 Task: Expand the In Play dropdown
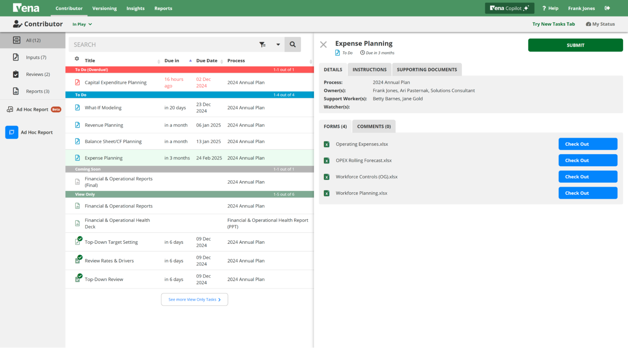click(x=82, y=24)
